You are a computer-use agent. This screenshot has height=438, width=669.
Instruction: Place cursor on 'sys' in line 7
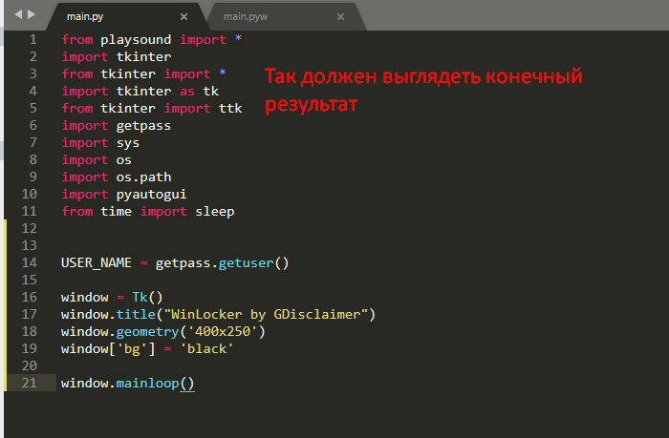pos(127,143)
